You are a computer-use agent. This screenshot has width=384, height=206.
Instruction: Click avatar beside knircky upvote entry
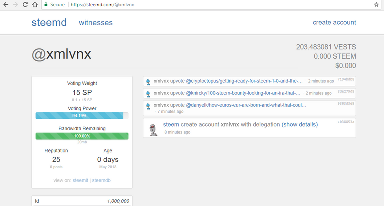148,94
